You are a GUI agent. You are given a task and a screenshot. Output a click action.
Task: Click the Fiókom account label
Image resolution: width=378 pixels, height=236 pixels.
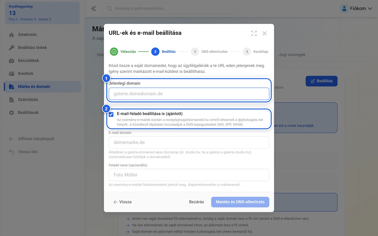(358, 9)
